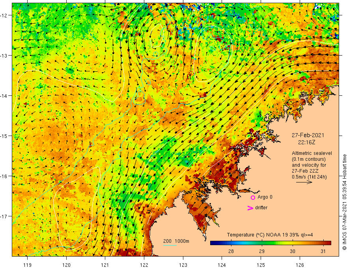Click the '0.5m/s (1kt 24h)' label

pyautogui.click(x=309, y=177)
